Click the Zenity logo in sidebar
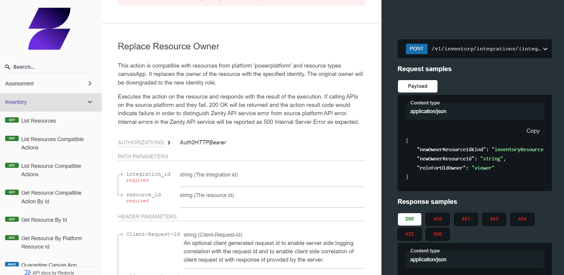The image size is (564, 275). (49, 29)
